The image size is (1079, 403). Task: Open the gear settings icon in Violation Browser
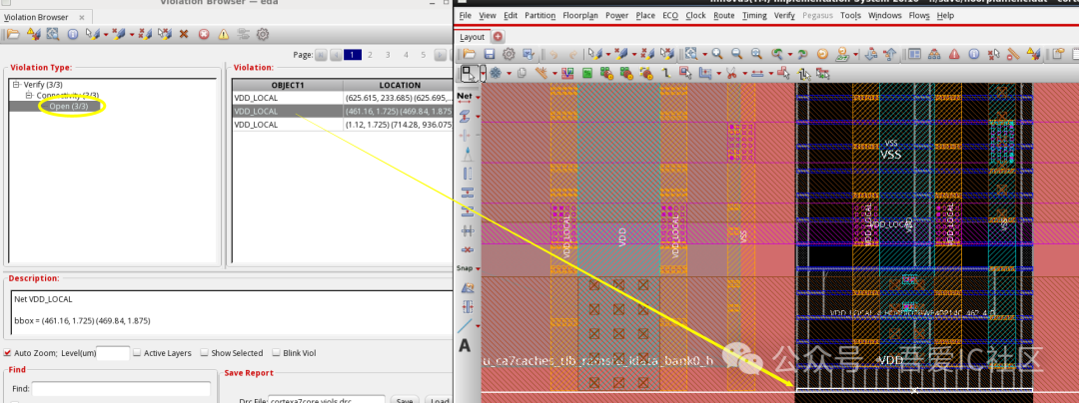[262, 34]
